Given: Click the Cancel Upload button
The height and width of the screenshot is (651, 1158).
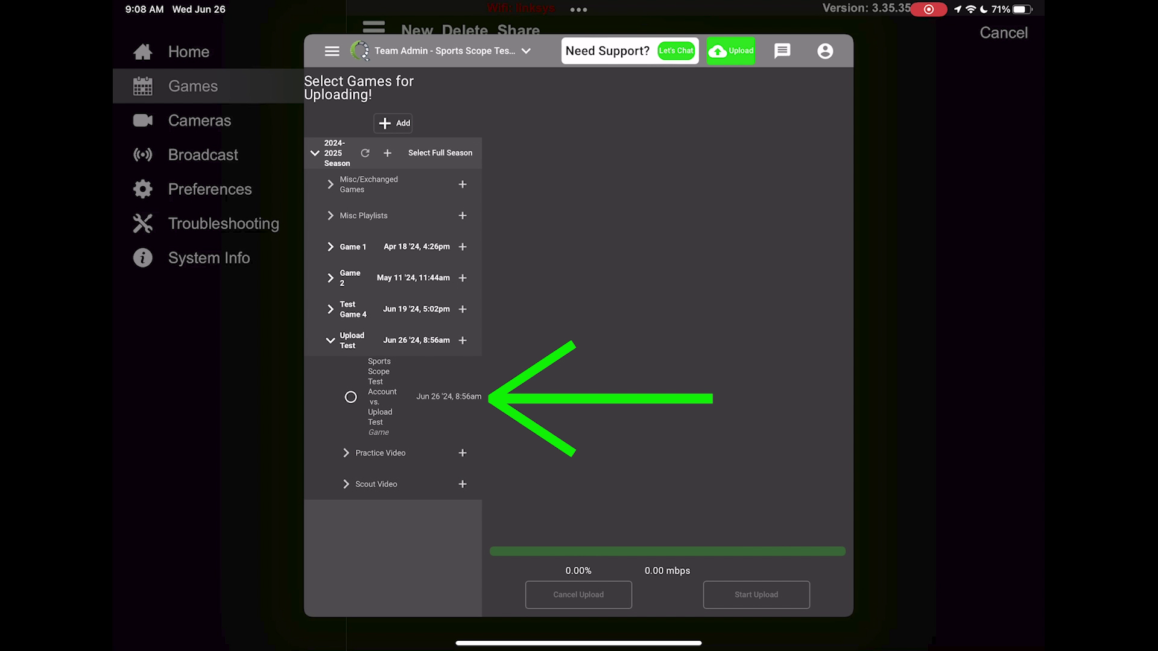Looking at the screenshot, I should tap(578, 595).
